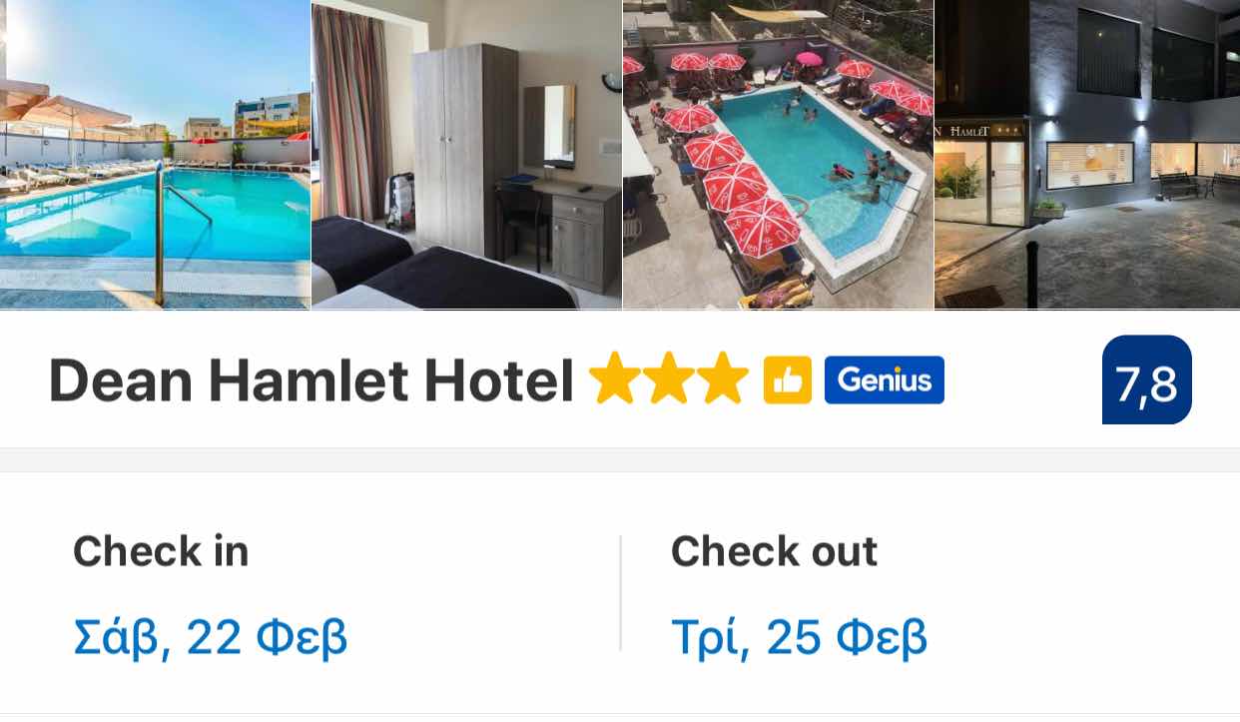
Task: Open the night hotel entrance photo
Action: point(1087,155)
